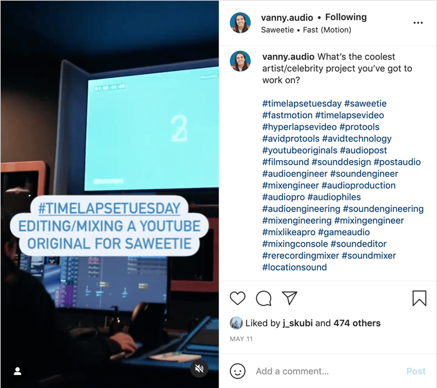
Task: Save post with bookmark icon
Action: (x=419, y=298)
